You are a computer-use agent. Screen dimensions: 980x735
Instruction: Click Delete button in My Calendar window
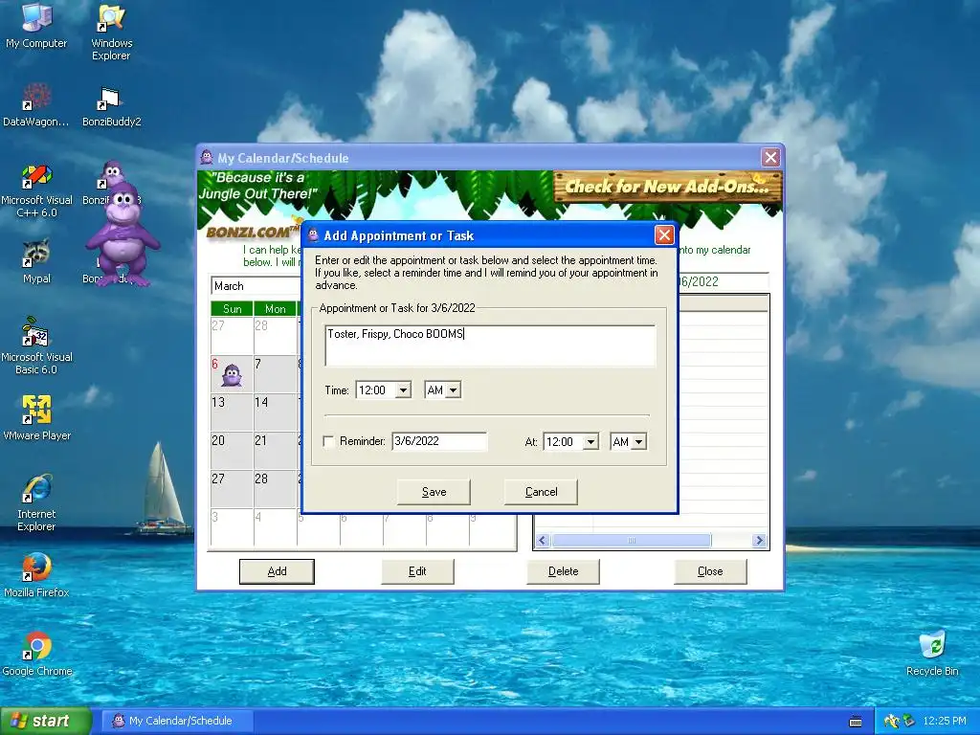coord(563,571)
